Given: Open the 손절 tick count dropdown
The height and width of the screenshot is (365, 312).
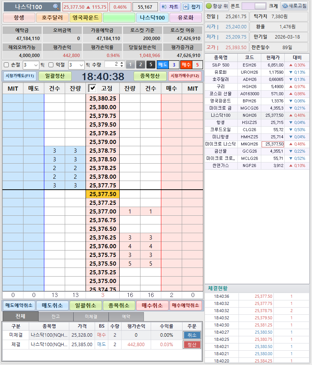Looking at the screenshot, I should (x=35, y=65).
